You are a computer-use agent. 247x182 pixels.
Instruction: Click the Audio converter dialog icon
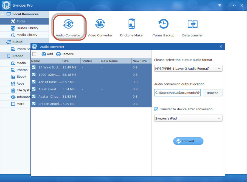click(x=35, y=47)
